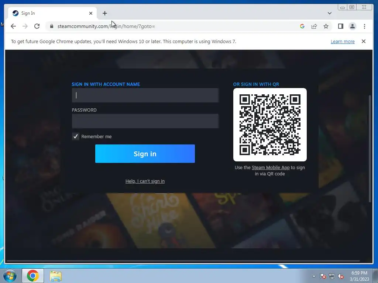The width and height of the screenshot is (378, 283).
Task: Open File Explorer from the taskbar
Action: point(56,276)
